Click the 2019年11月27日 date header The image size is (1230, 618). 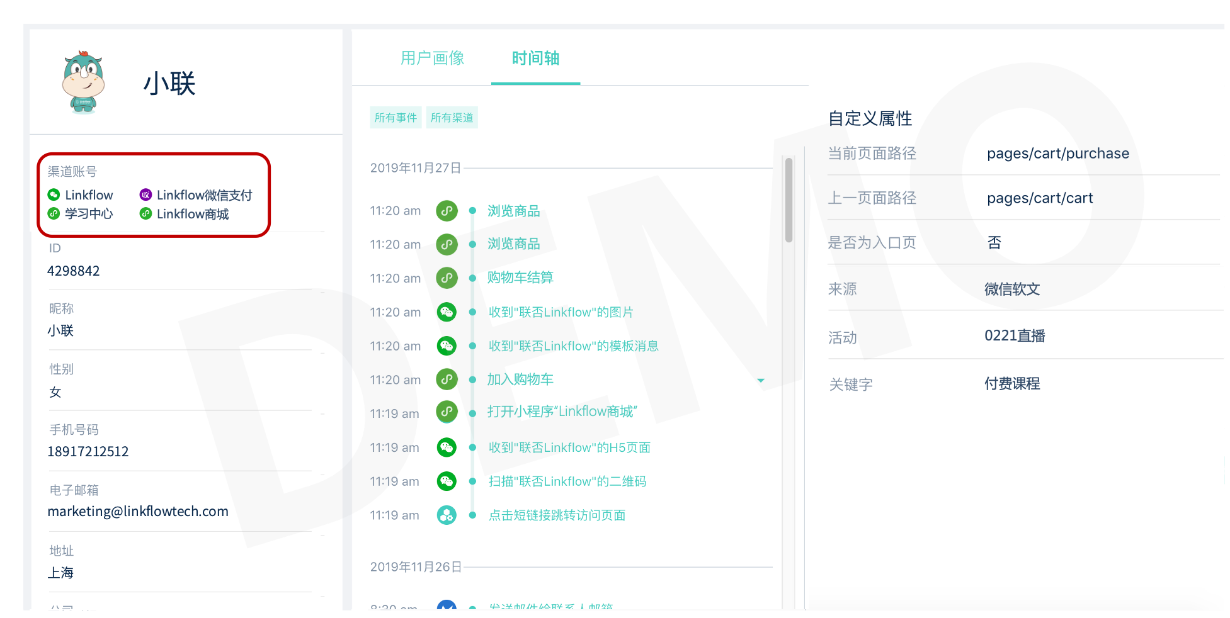tap(416, 168)
